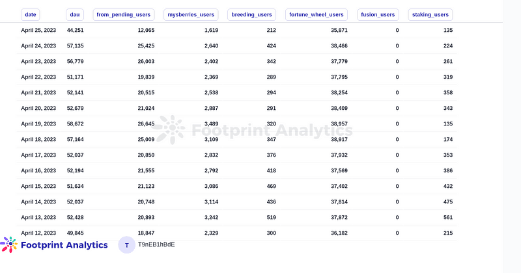Image resolution: width=521 pixels, height=273 pixels.
Task: Click breeding users value 519
Action: pos(271,217)
